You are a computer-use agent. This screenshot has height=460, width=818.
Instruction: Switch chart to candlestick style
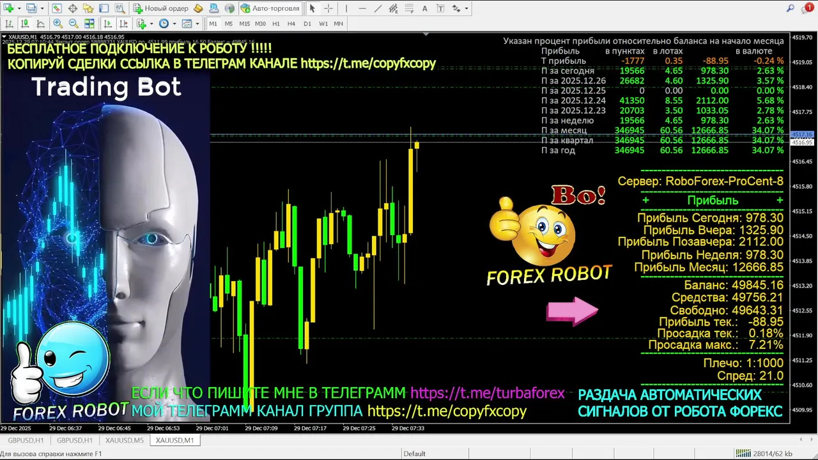25,24
